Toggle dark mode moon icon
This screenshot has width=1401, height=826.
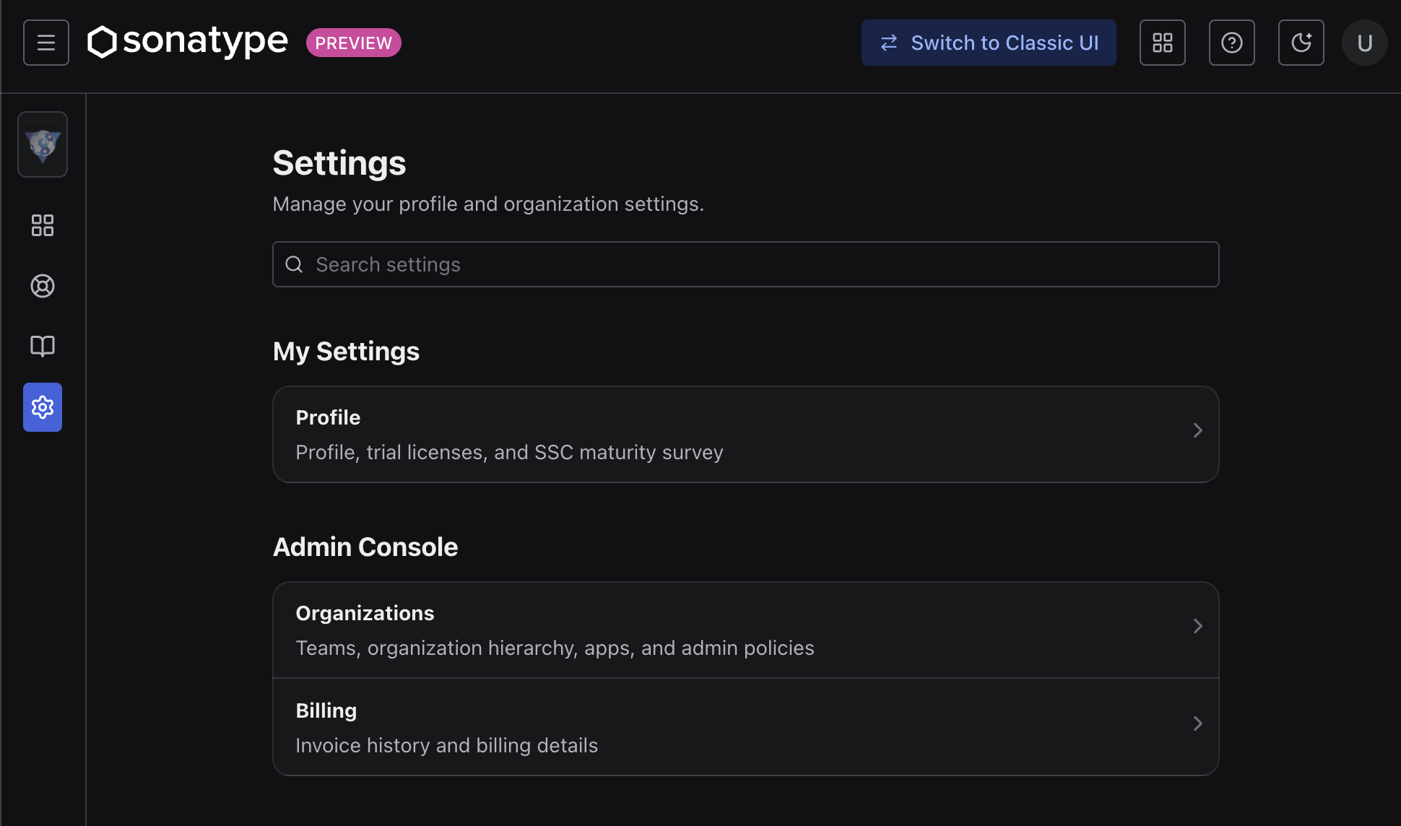[1301, 43]
